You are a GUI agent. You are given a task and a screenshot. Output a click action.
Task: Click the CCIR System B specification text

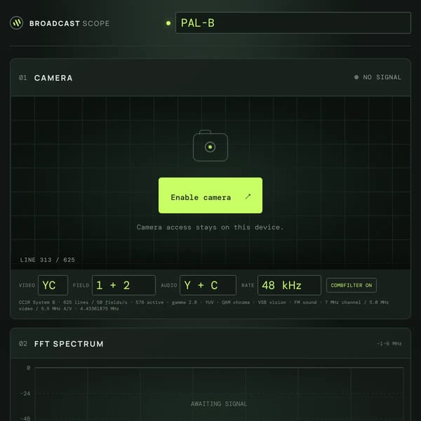click(203, 305)
